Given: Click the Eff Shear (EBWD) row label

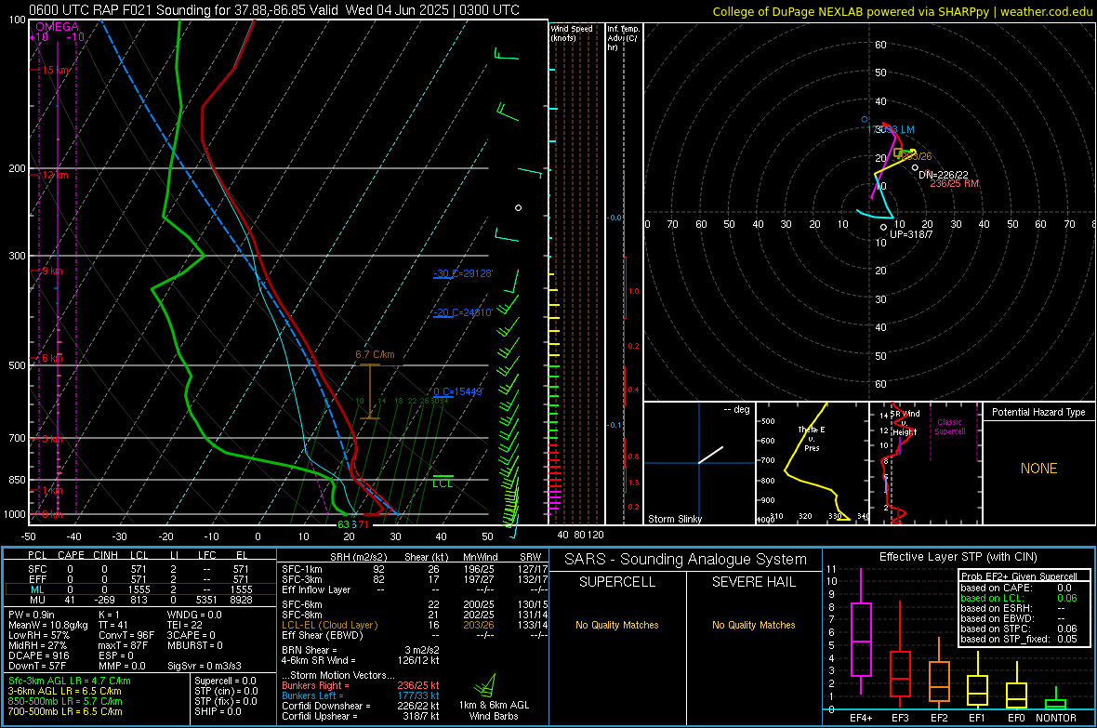Looking at the screenshot, I should coord(323,635).
